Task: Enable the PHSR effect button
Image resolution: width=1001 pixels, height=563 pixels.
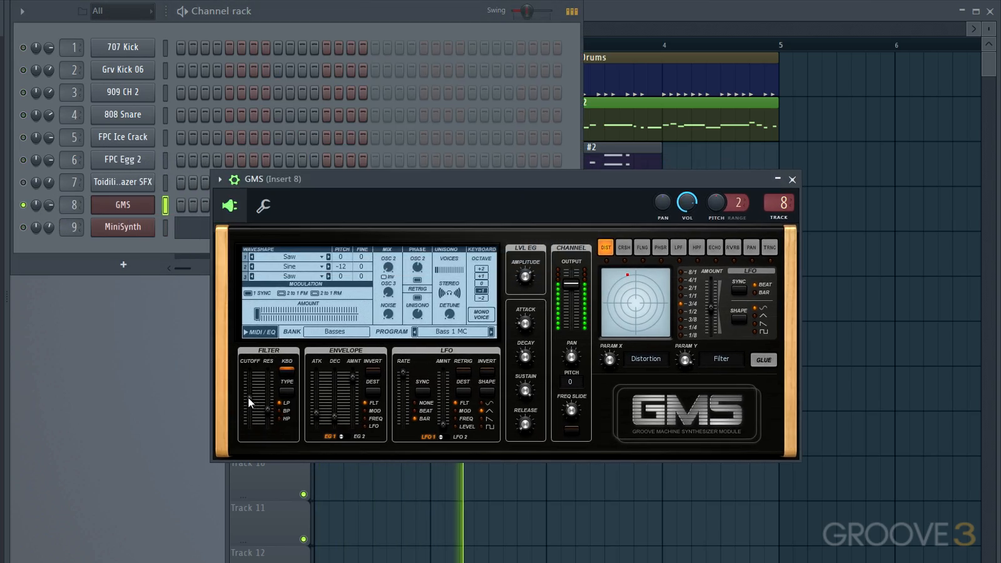Action: coord(660,248)
